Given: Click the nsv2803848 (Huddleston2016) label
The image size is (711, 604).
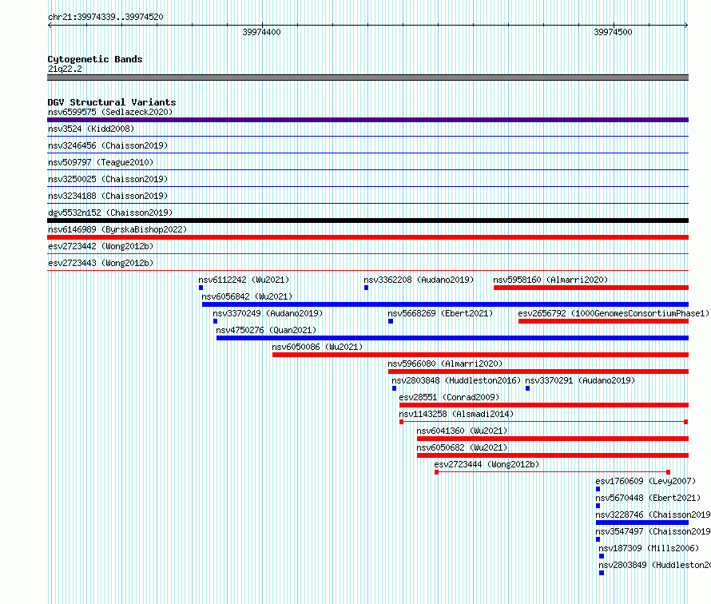Looking at the screenshot, I should pos(457,380).
